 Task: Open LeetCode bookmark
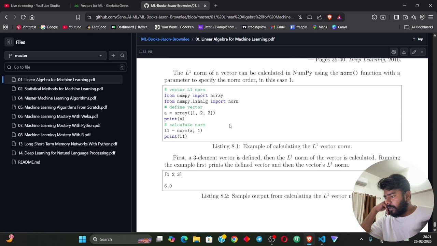click(x=96, y=27)
